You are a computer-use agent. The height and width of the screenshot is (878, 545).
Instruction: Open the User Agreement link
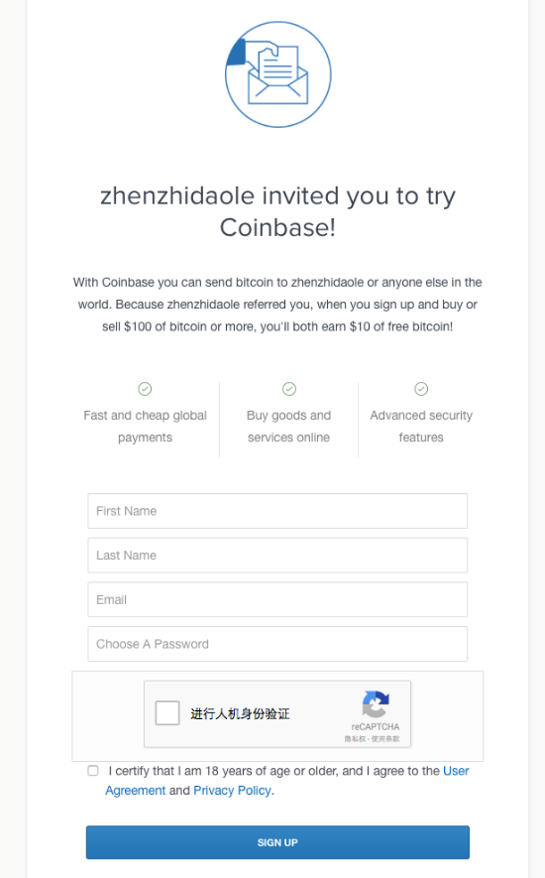[x=287, y=781]
